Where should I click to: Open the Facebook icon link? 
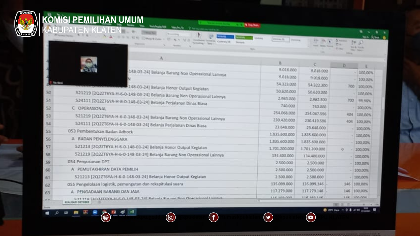point(214,217)
